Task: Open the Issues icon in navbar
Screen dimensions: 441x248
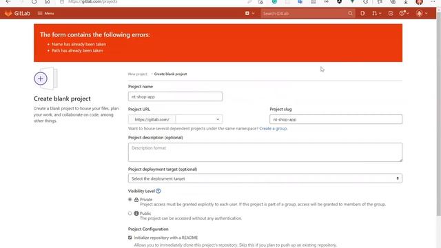Action: pyautogui.click(x=362, y=13)
